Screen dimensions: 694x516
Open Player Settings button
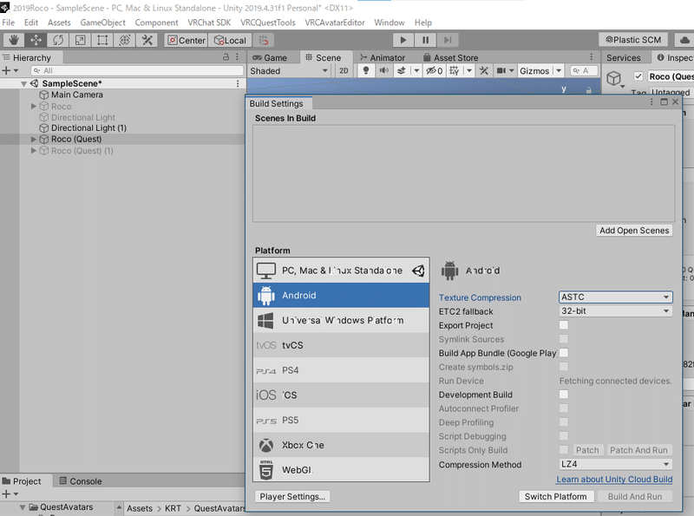tap(292, 497)
